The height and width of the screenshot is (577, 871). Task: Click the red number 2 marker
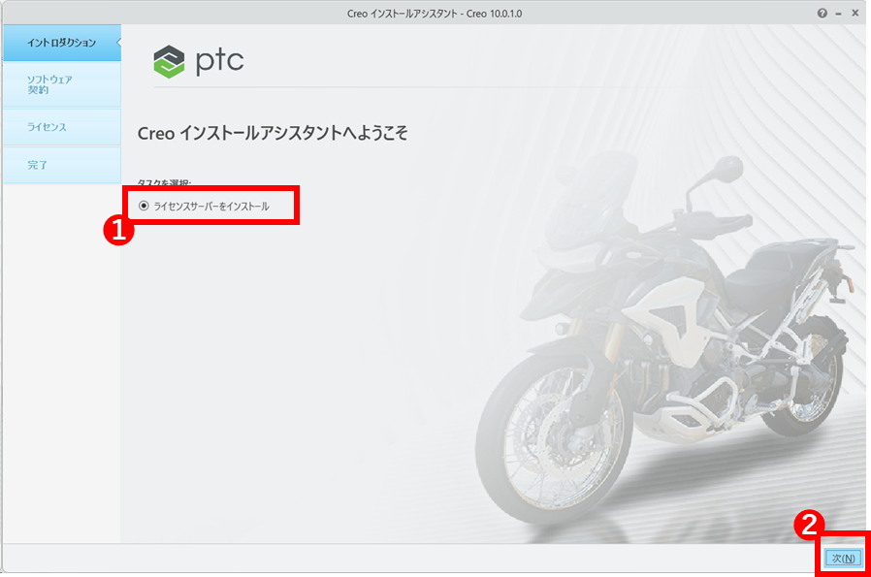click(808, 525)
